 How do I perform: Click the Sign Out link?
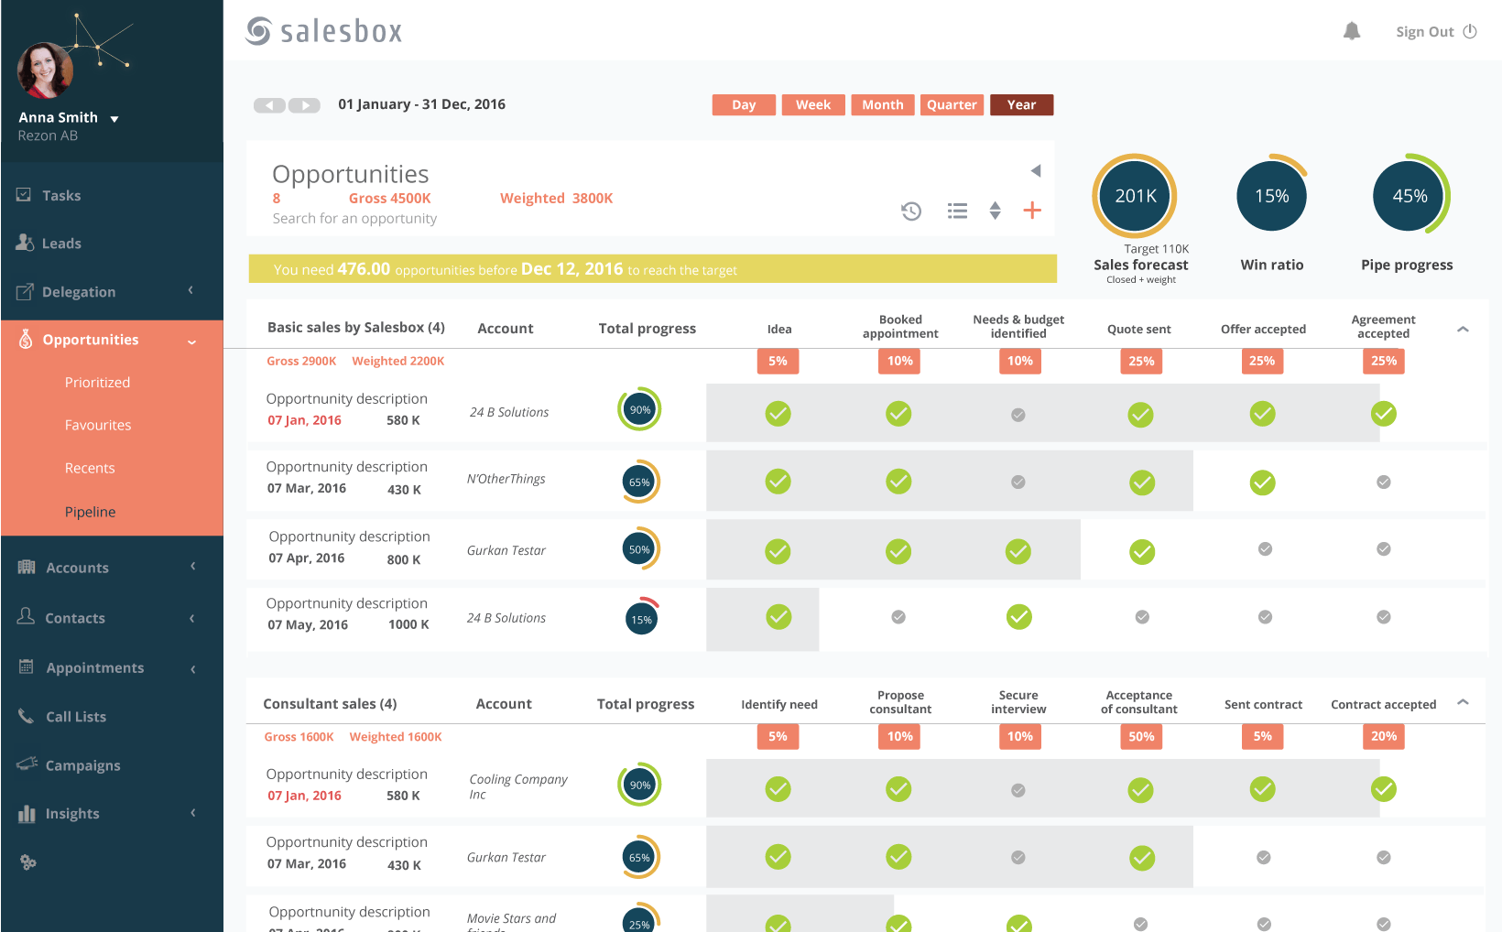point(1423,30)
